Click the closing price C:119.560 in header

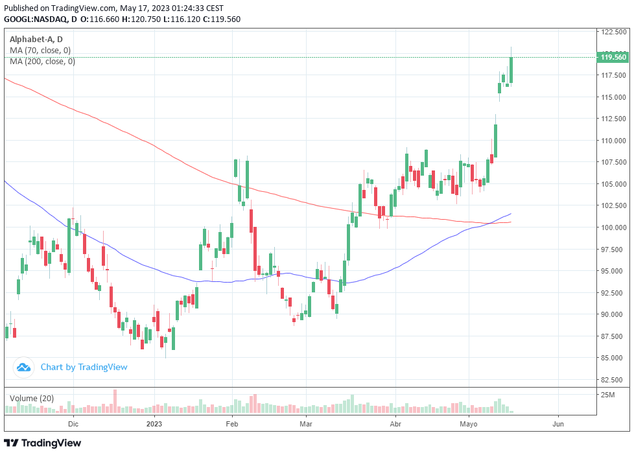pyautogui.click(x=222, y=19)
